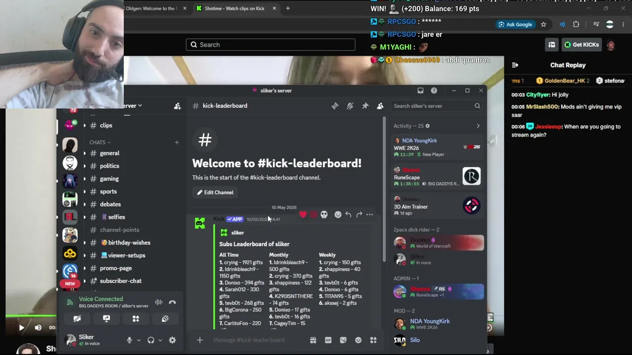Add red heart reaction to Kick message
Screen dimensions: 632x355
pos(303,214)
